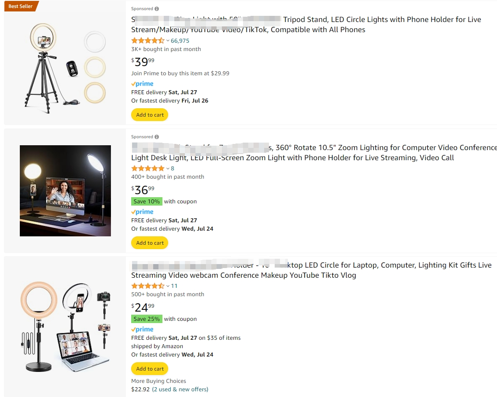Open the desk ring light with laptop image
The height and width of the screenshot is (397, 497).
tap(65, 327)
